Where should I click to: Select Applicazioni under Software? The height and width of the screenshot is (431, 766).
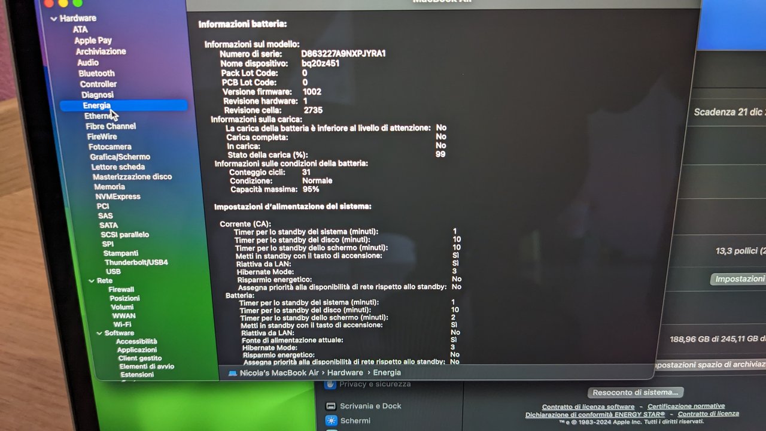tap(137, 350)
